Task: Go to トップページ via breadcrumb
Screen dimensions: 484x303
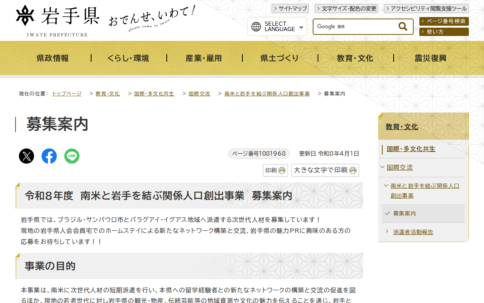Action: [x=67, y=93]
